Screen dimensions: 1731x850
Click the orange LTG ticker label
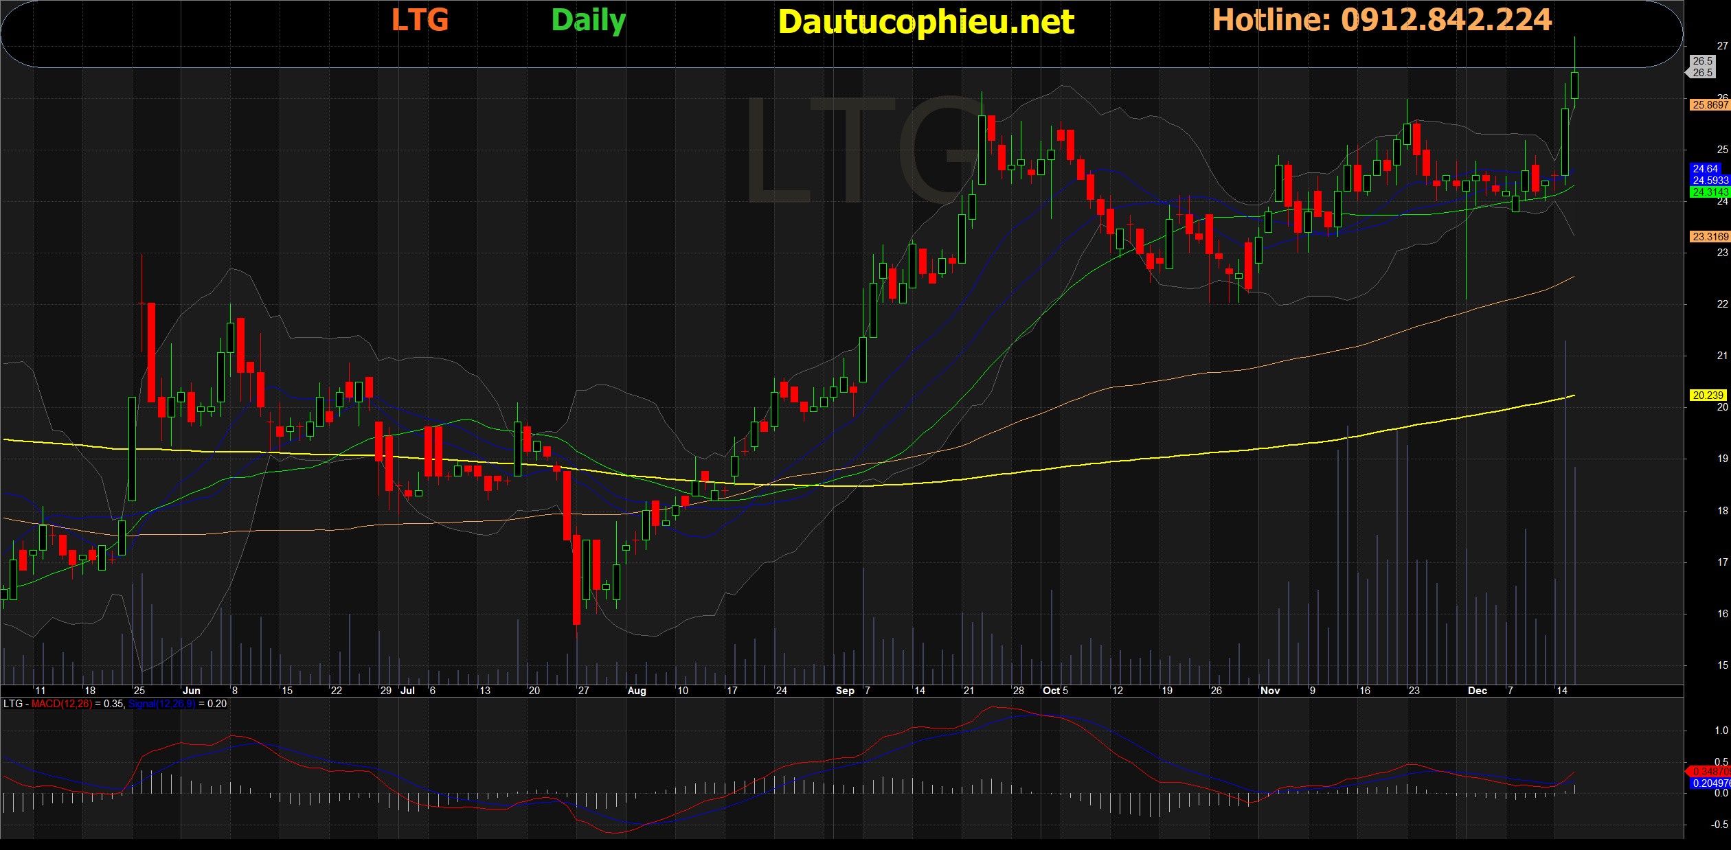420,20
